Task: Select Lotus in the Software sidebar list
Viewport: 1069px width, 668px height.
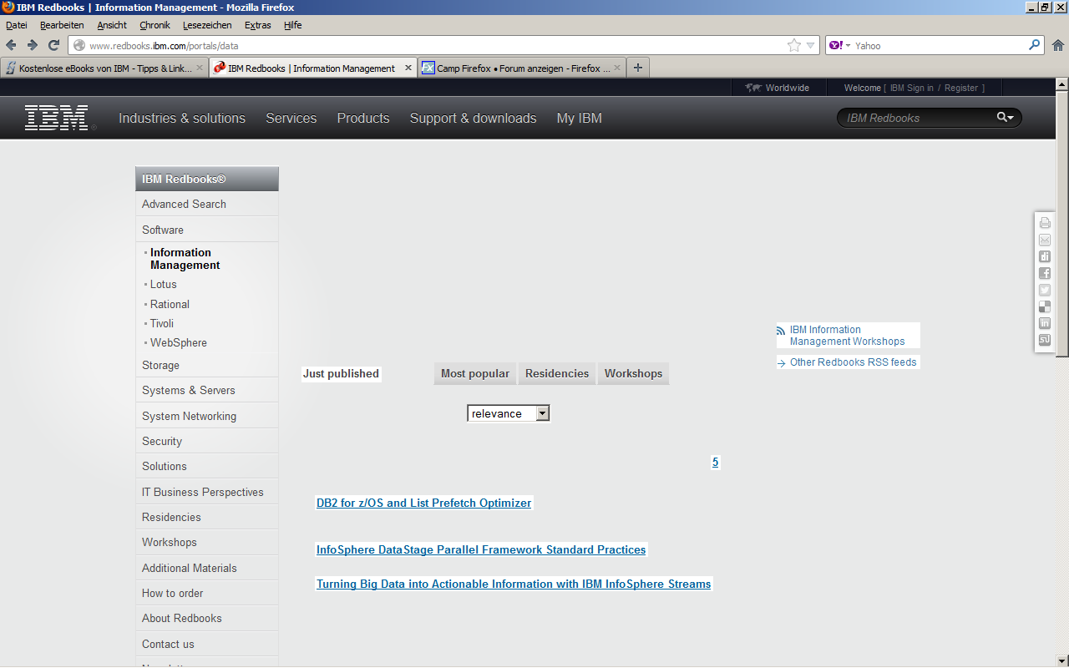Action: (164, 285)
